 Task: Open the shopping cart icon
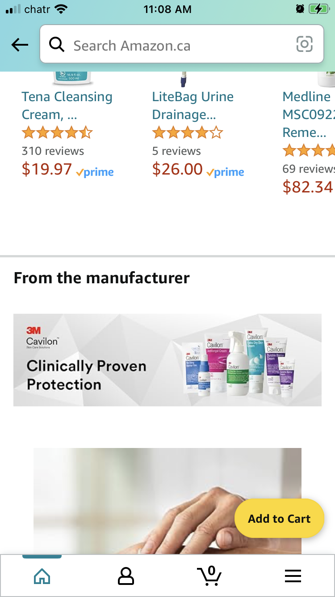(209, 576)
